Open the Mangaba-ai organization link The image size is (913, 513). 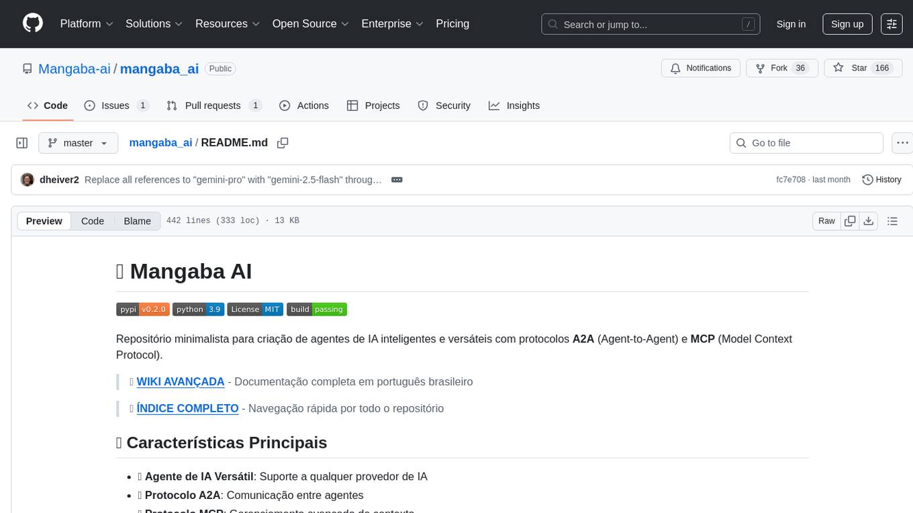pyautogui.click(x=75, y=68)
